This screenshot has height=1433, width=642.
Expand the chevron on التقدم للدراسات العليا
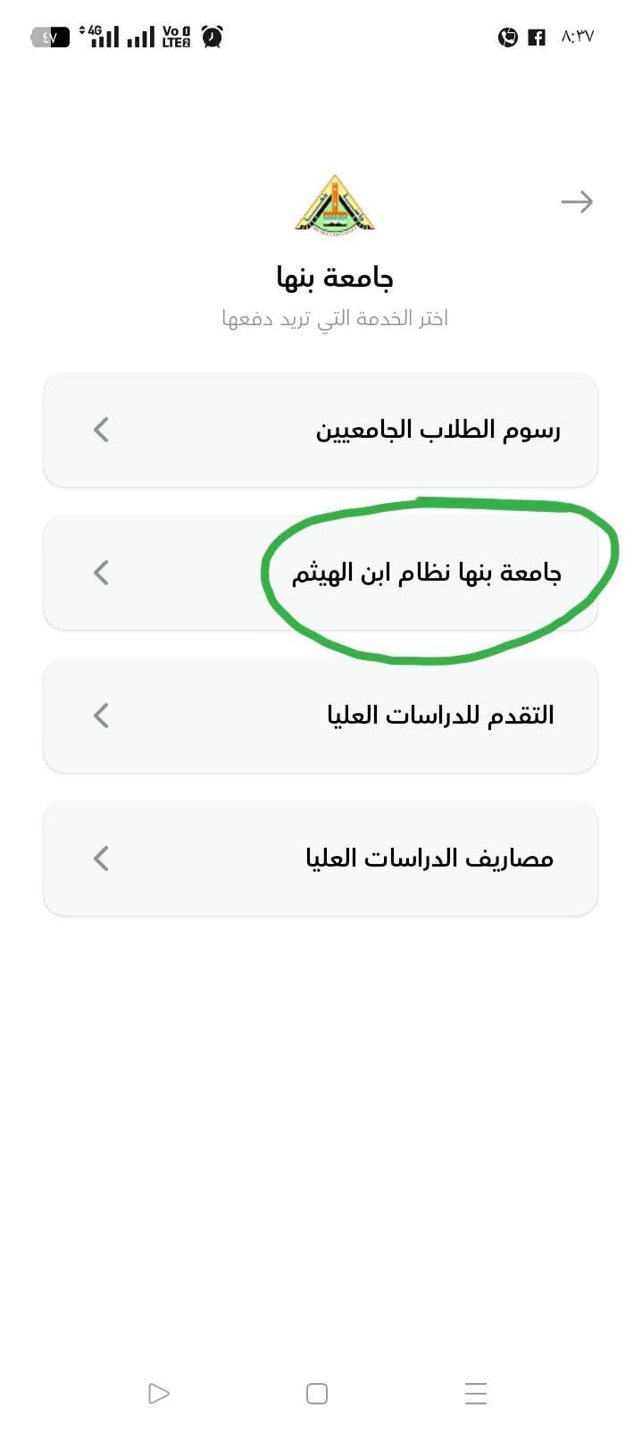pyautogui.click(x=100, y=715)
